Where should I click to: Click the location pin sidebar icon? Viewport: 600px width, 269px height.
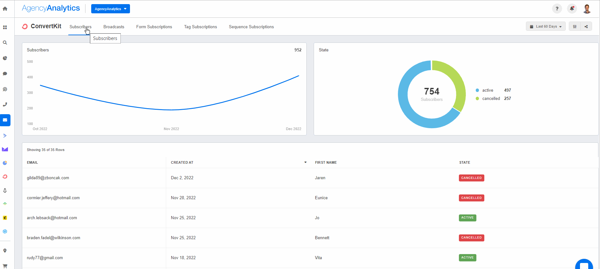(5, 251)
